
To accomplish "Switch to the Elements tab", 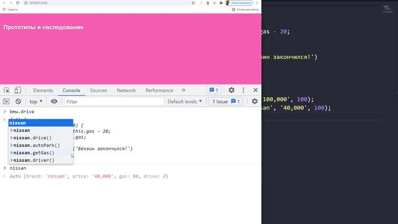I will pos(43,90).
